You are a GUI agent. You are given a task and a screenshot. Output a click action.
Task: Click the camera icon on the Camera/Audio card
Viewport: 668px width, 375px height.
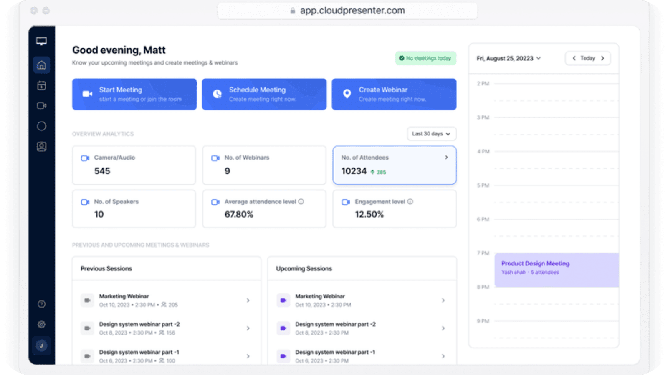click(85, 158)
